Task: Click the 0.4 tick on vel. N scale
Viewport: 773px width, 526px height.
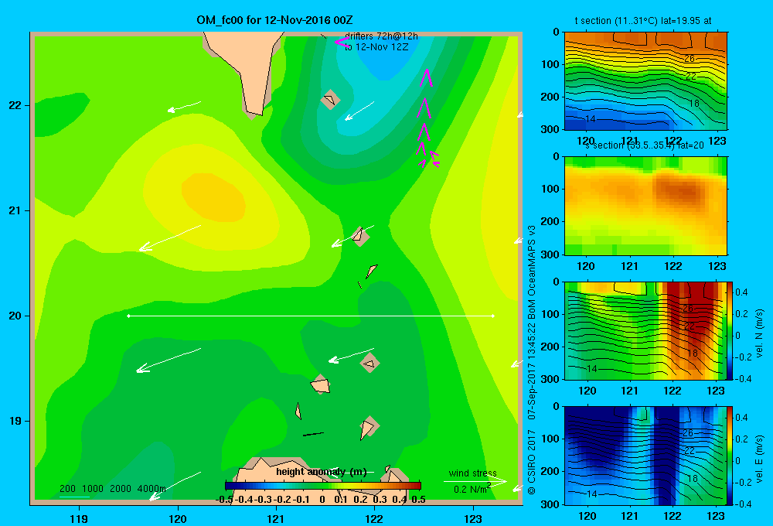Action: pyautogui.click(x=741, y=292)
